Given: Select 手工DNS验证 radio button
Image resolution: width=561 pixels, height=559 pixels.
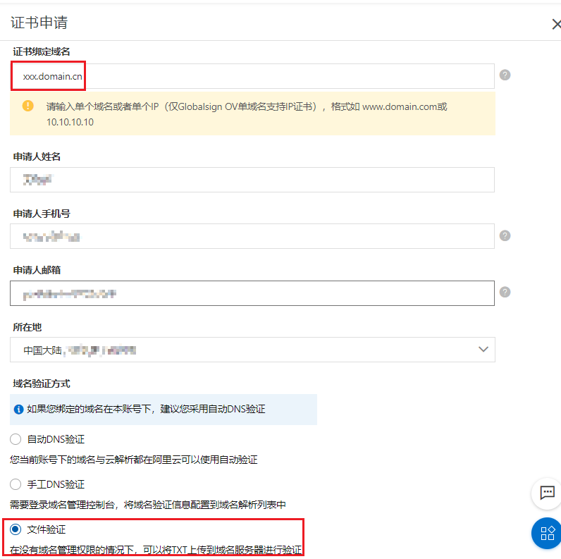Looking at the screenshot, I should [x=16, y=484].
